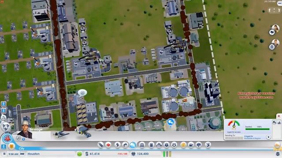
Task: Click the Simoleon budget symbol
Action: tap(87, 154)
